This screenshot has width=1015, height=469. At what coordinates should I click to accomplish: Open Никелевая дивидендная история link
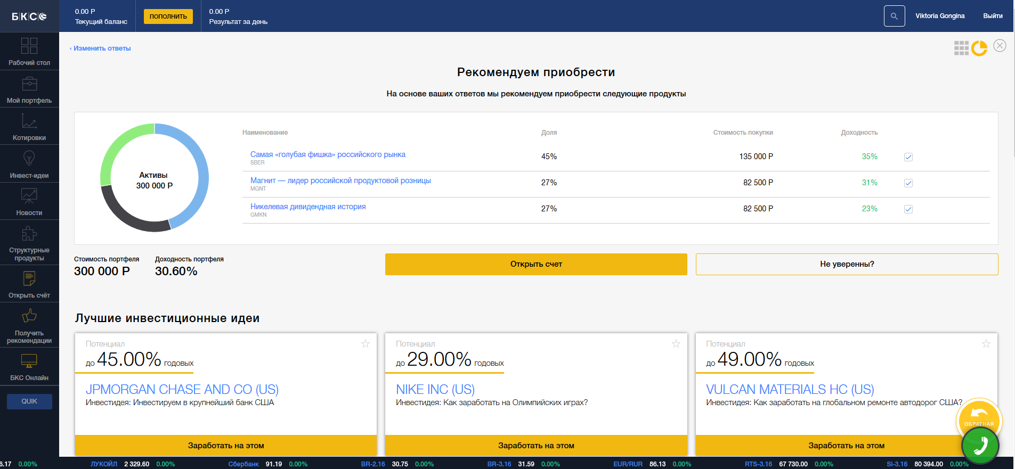308,207
